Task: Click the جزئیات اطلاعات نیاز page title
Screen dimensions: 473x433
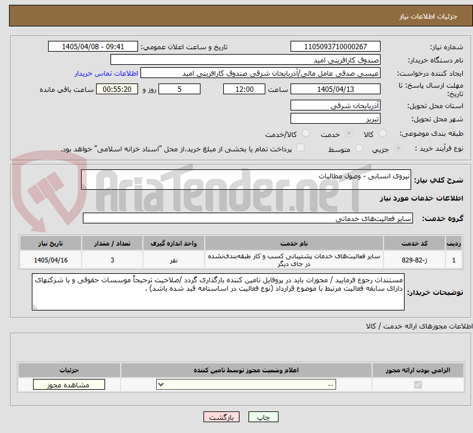Action: [x=428, y=16]
